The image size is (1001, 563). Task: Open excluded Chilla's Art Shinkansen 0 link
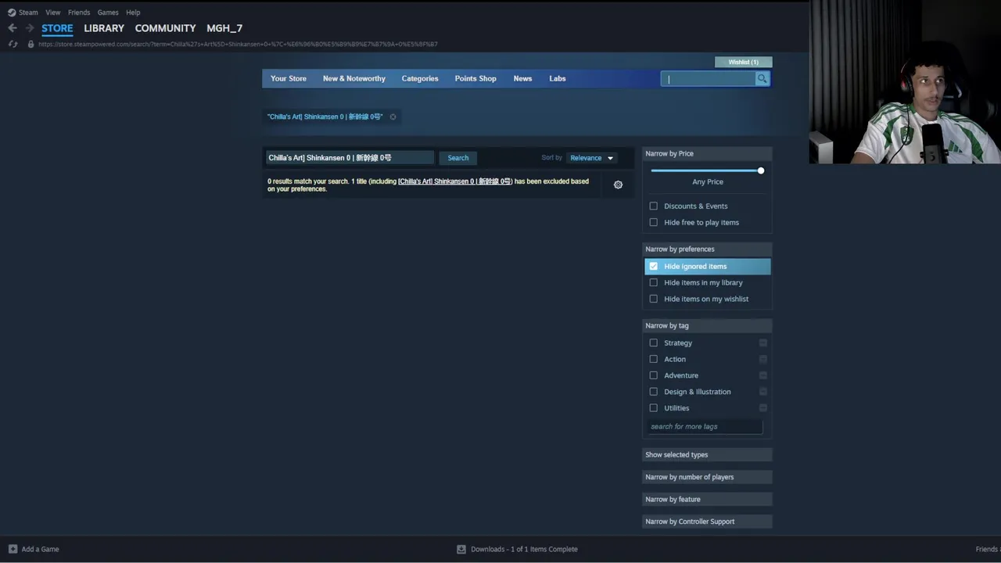(x=455, y=181)
